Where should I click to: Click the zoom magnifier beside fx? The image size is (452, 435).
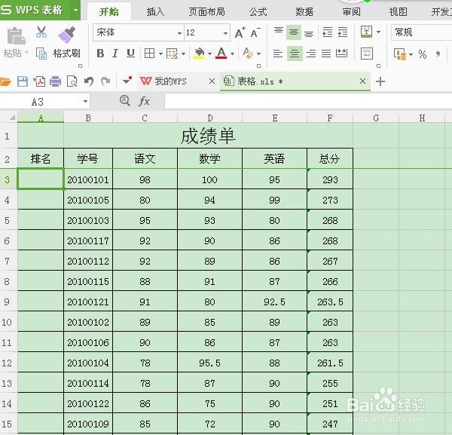(x=125, y=101)
